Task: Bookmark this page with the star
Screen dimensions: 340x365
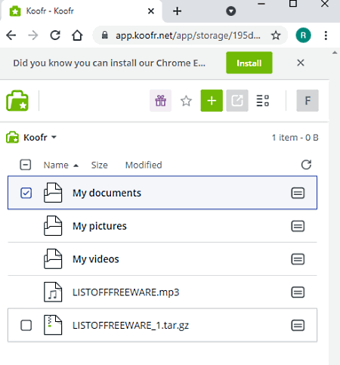Action: (x=276, y=36)
